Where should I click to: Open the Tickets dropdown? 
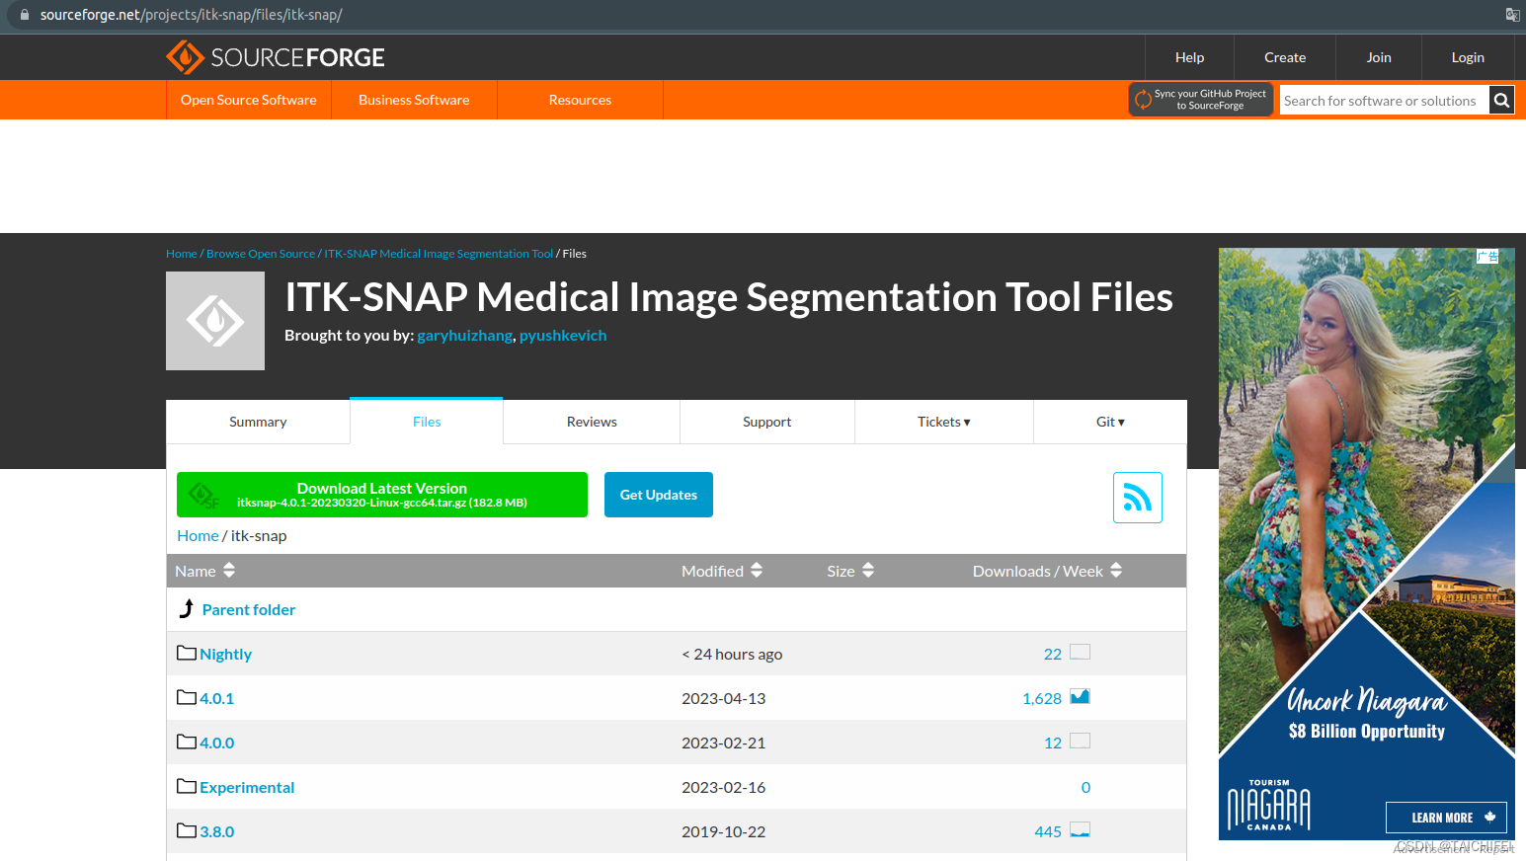[943, 422]
